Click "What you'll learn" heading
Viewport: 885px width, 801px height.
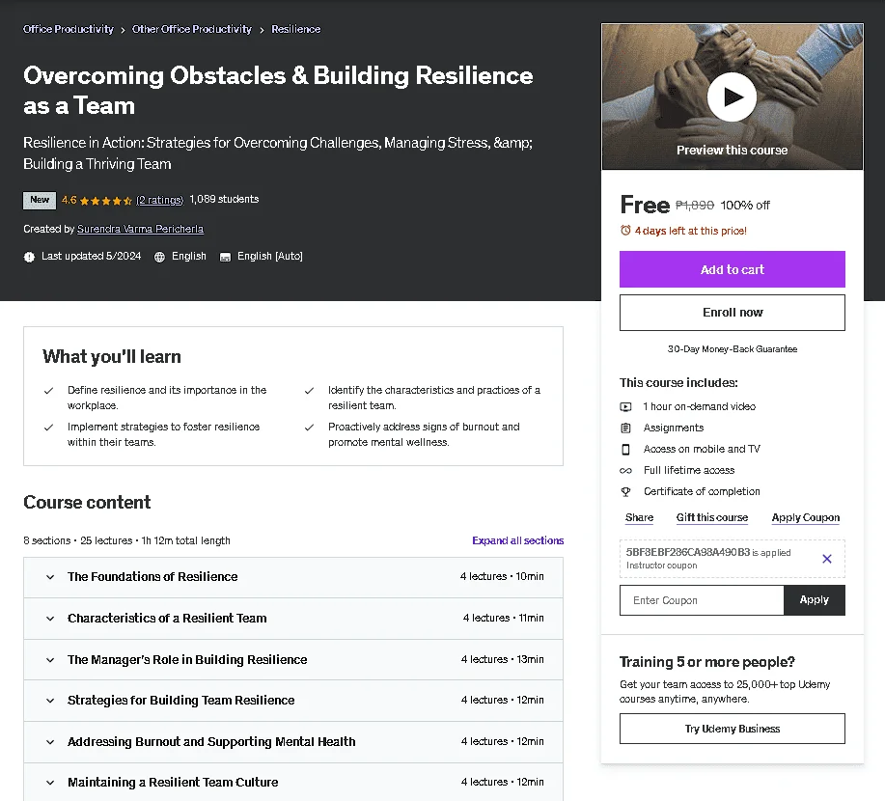click(x=112, y=357)
